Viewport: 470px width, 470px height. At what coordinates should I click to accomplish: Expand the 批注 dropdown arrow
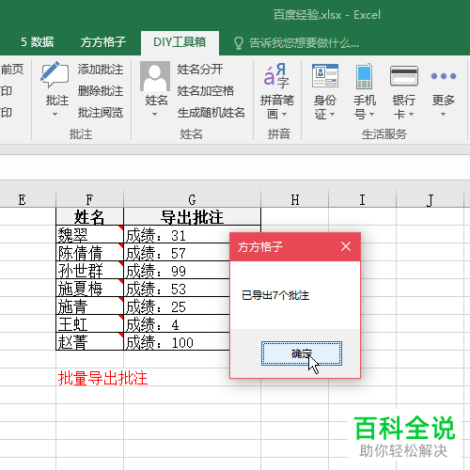(55, 115)
